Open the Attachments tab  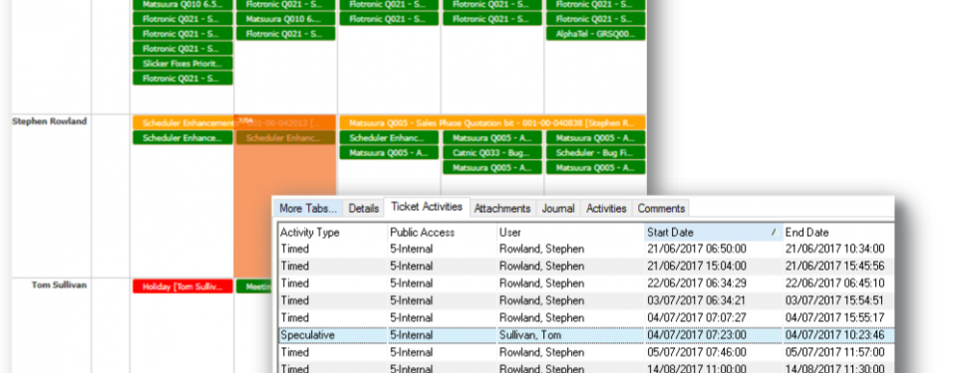(502, 209)
